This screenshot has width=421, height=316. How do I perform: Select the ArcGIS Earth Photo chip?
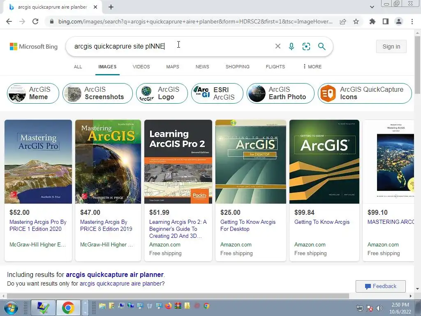(280, 93)
